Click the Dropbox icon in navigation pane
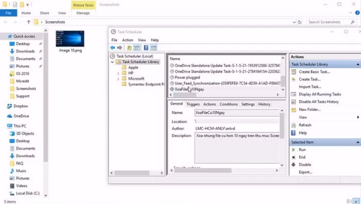 coord(9,106)
